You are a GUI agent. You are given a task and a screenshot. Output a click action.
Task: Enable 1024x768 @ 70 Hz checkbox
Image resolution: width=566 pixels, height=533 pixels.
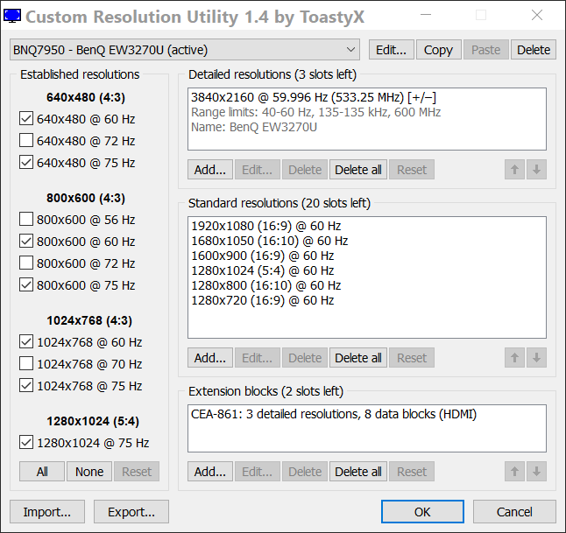pyautogui.click(x=26, y=364)
